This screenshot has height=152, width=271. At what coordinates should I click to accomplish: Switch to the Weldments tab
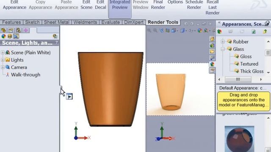(x=85, y=22)
